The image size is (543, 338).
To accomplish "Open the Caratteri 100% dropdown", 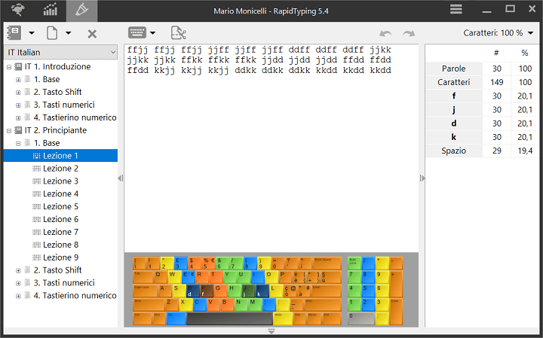I will click(x=499, y=33).
